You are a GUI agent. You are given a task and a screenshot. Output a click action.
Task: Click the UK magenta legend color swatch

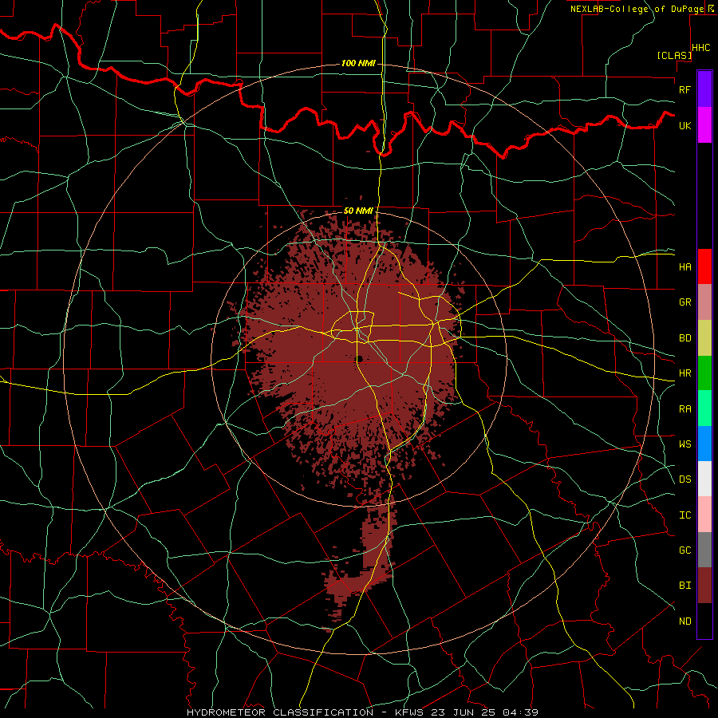pos(704,125)
